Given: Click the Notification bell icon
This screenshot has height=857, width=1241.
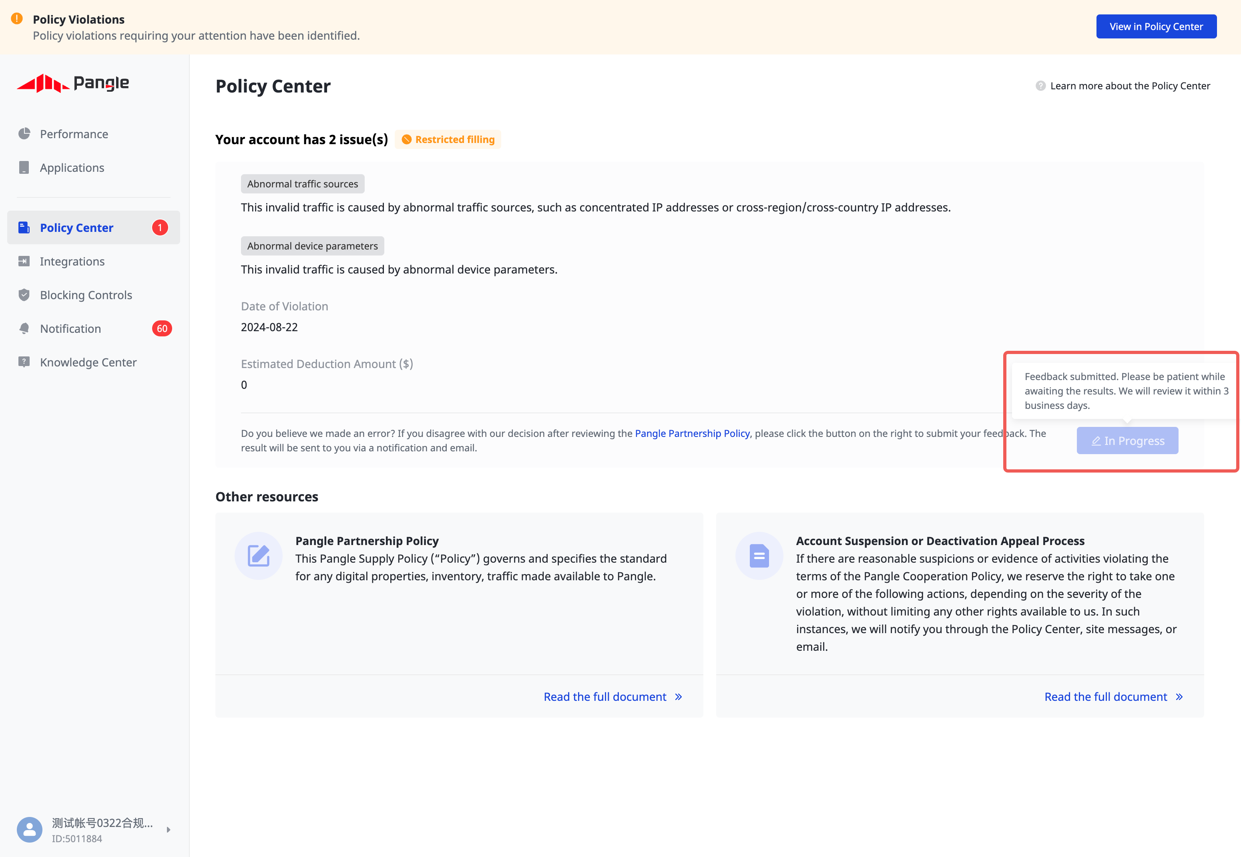Looking at the screenshot, I should (24, 329).
